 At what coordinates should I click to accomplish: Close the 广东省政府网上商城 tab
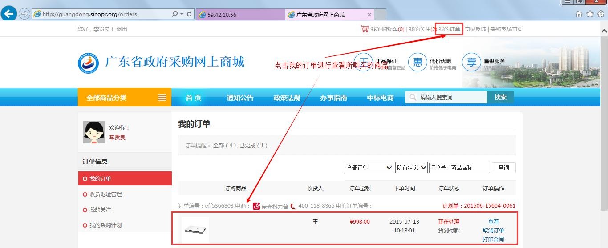(369, 15)
